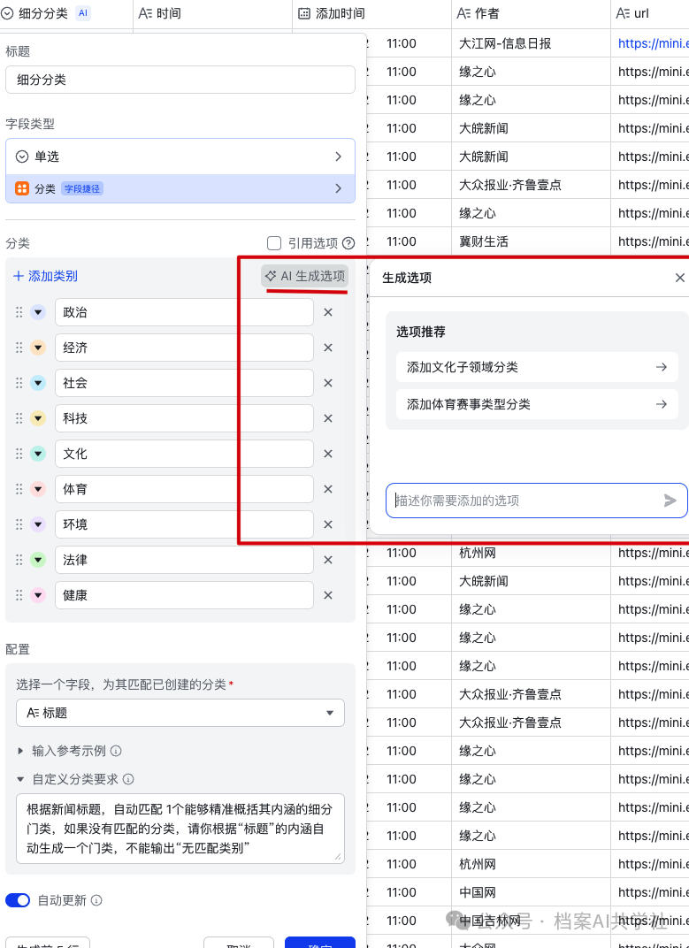Open color dropdown for 科技 option
Image resolution: width=689 pixels, height=948 pixels.
[x=38, y=418]
